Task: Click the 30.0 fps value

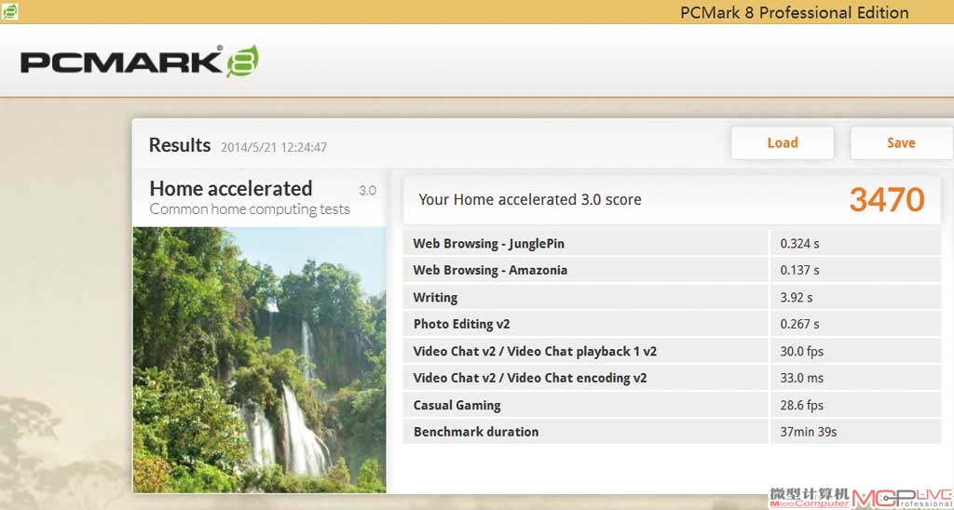Action: pos(802,352)
